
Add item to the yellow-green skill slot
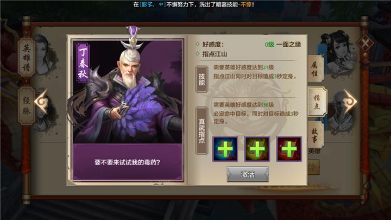click(257, 149)
